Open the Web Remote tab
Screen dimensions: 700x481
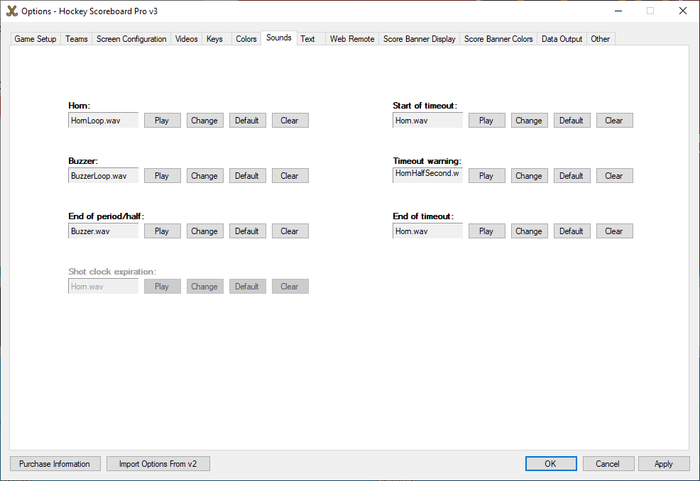pyautogui.click(x=352, y=39)
